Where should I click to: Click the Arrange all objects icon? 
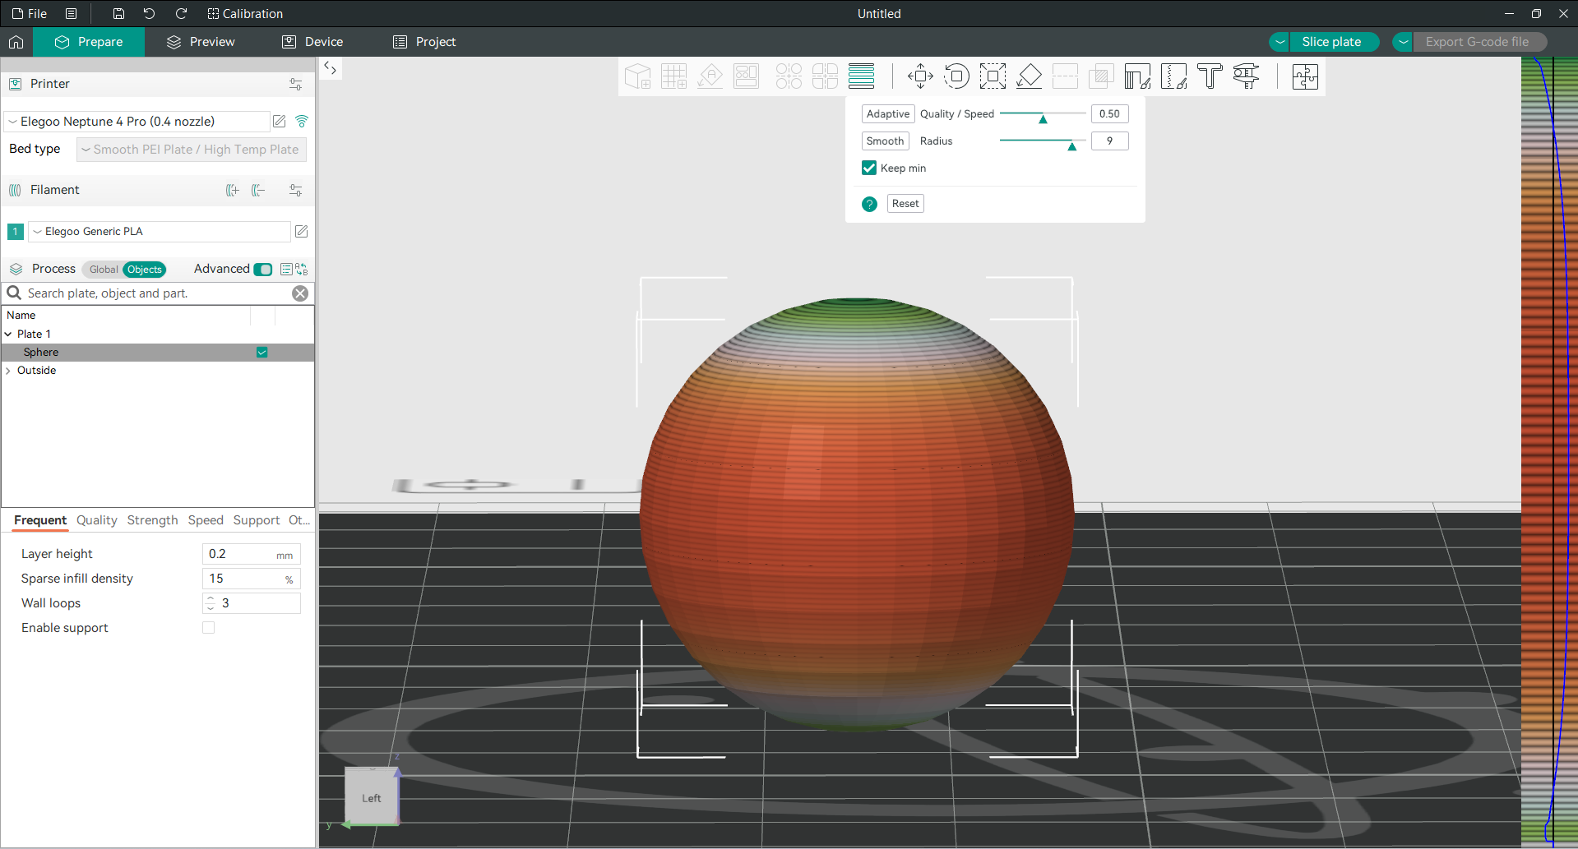pos(746,76)
